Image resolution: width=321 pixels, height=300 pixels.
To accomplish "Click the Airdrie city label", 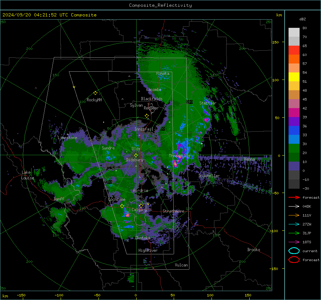I will (x=141, y=190).
